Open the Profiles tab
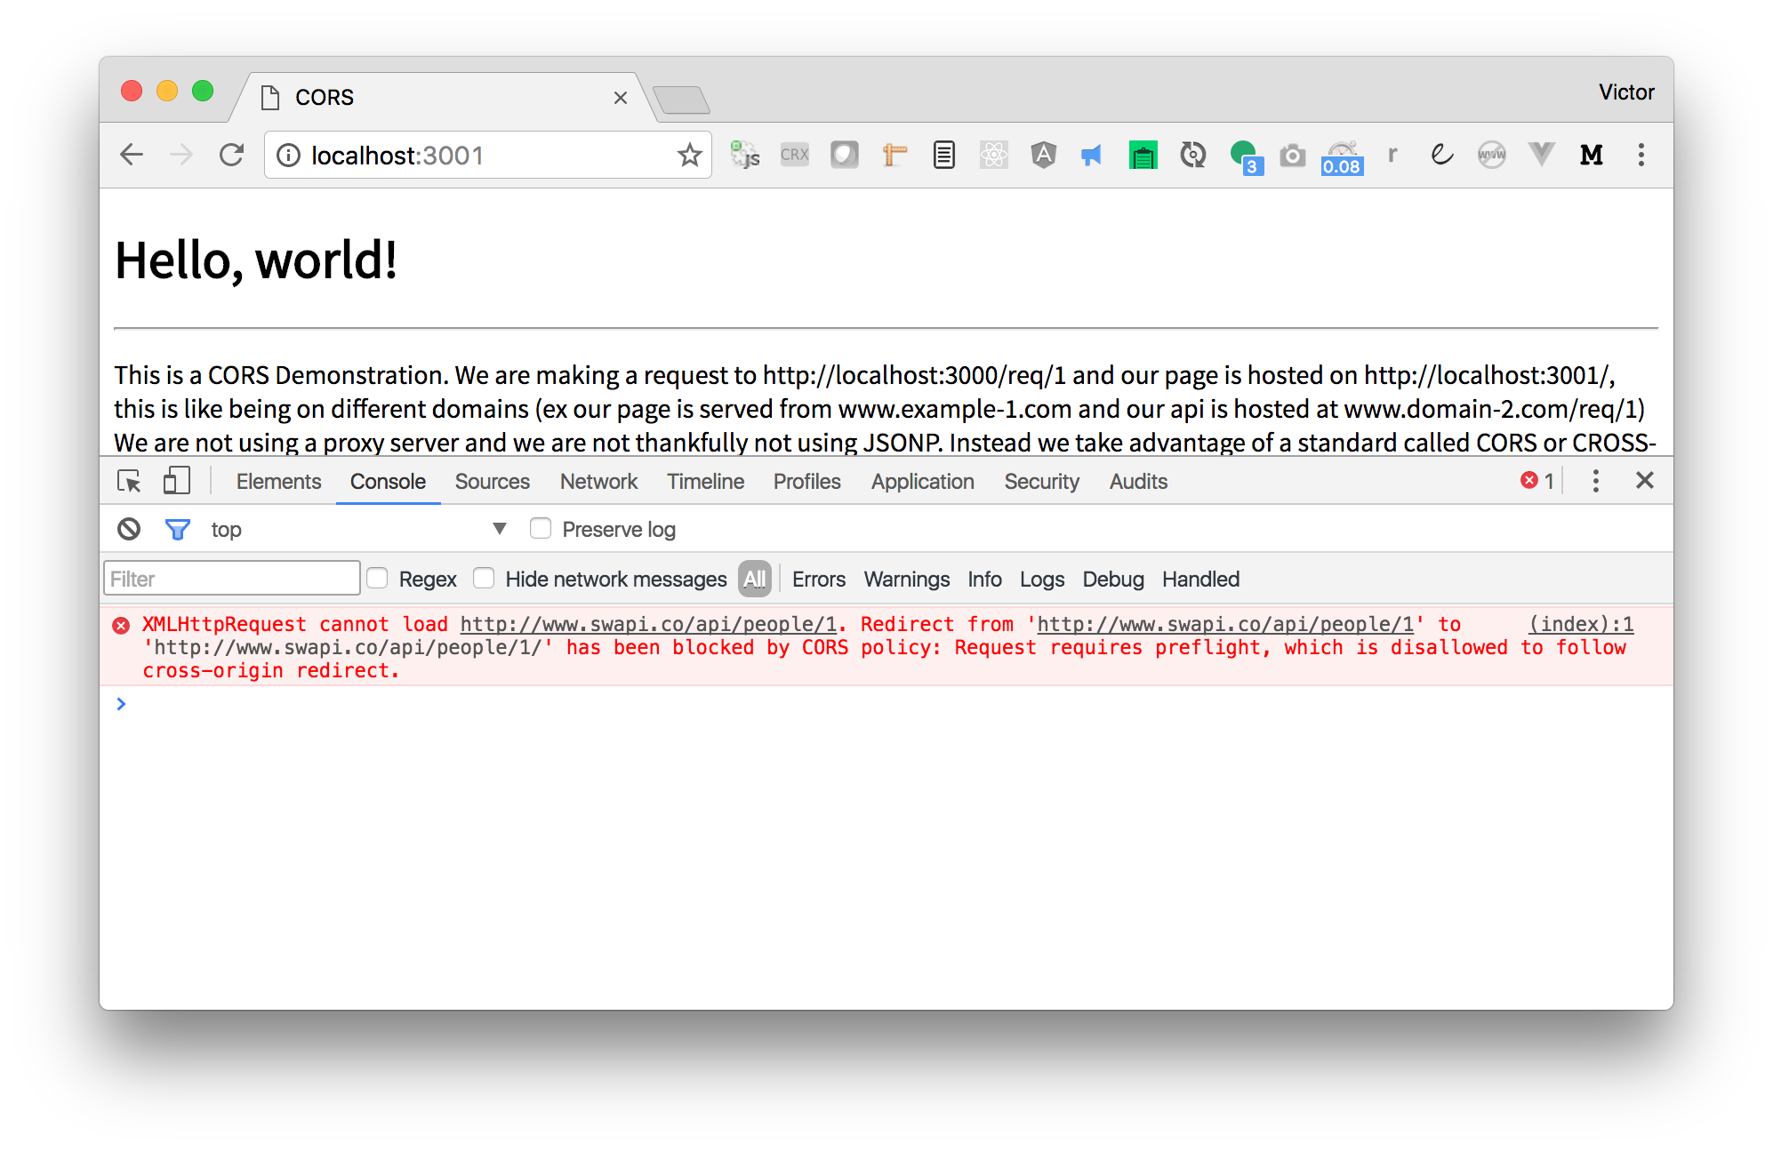Viewport: 1773px width, 1152px height. [806, 481]
